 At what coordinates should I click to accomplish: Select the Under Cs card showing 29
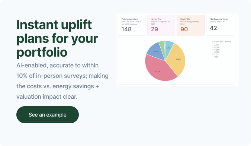tap(161, 25)
